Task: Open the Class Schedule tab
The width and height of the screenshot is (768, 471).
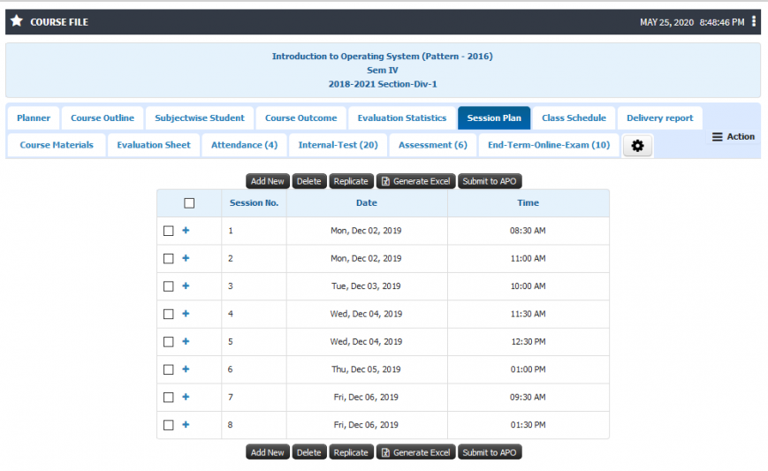Action: [574, 118]
